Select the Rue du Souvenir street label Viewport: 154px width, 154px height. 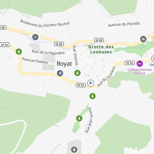tap(106, 76)
